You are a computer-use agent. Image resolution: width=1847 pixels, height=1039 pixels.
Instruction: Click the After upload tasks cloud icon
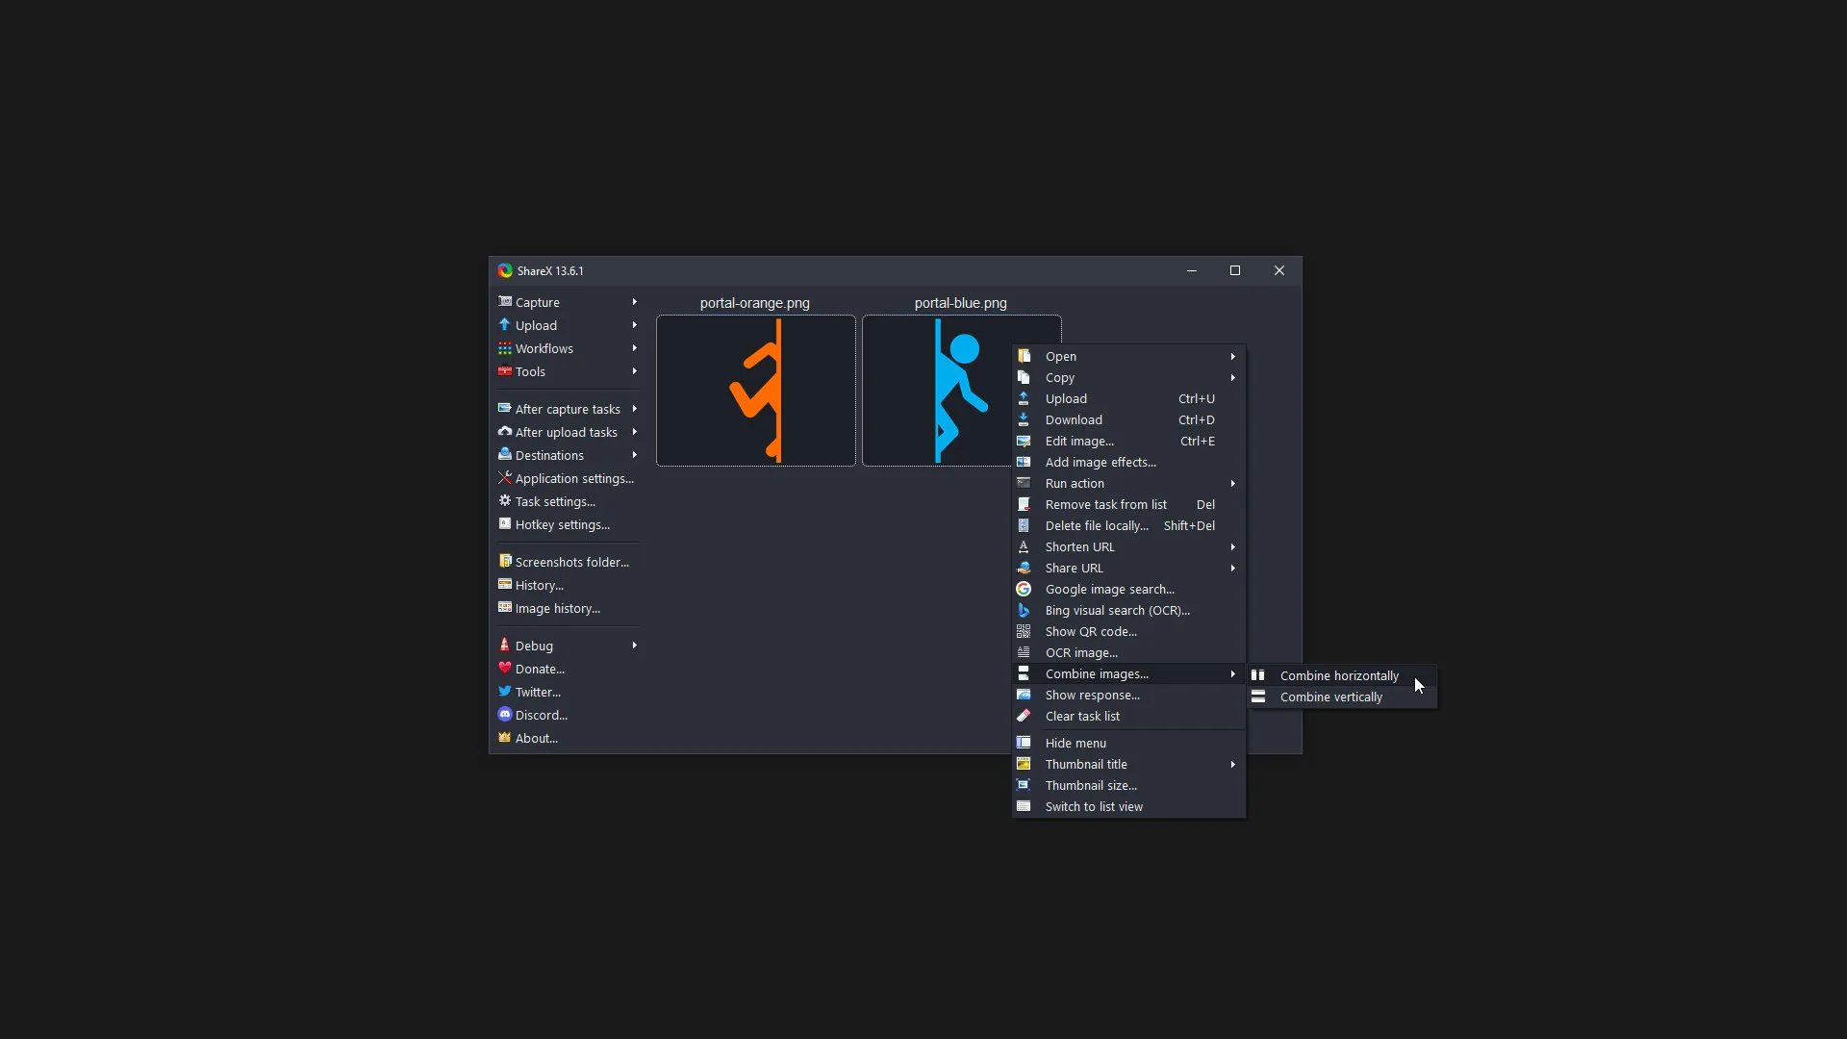504,432
